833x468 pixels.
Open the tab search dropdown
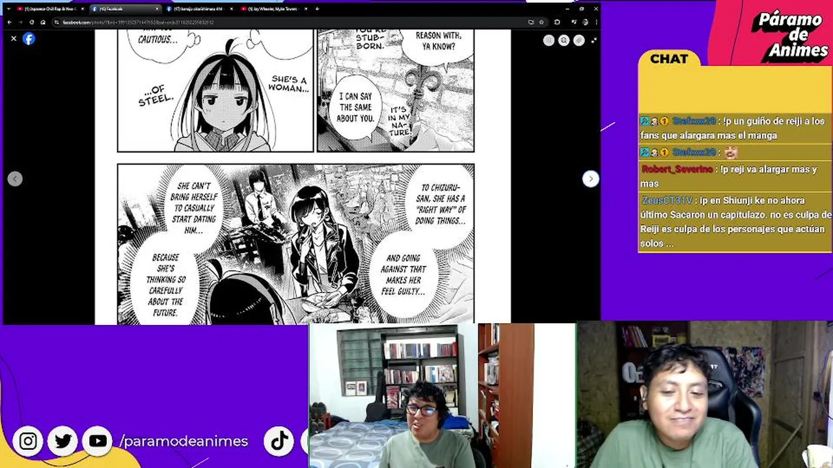[x=8, y=9]
